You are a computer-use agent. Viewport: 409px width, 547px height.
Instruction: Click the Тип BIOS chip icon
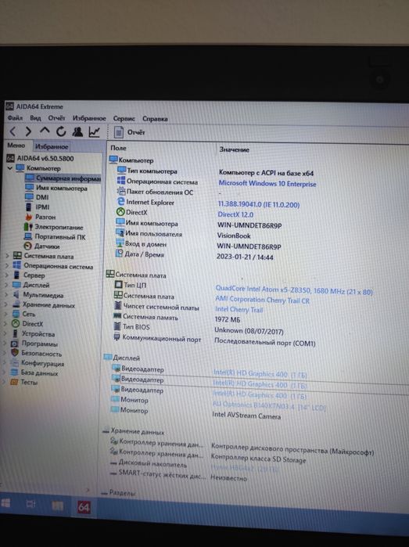(117, 326)
